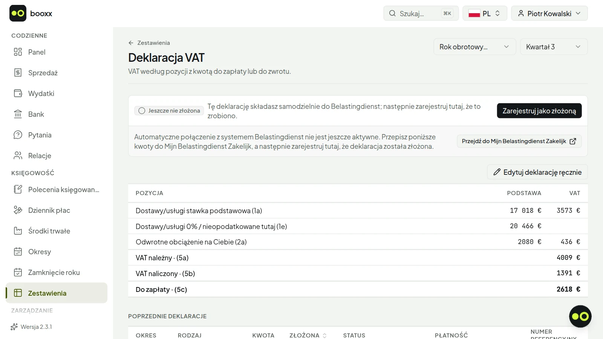Image resolution: width=603 pixels, height=339 pixels.
Task: Open the Kwartał 3 quarter selector
Action: 554,47
